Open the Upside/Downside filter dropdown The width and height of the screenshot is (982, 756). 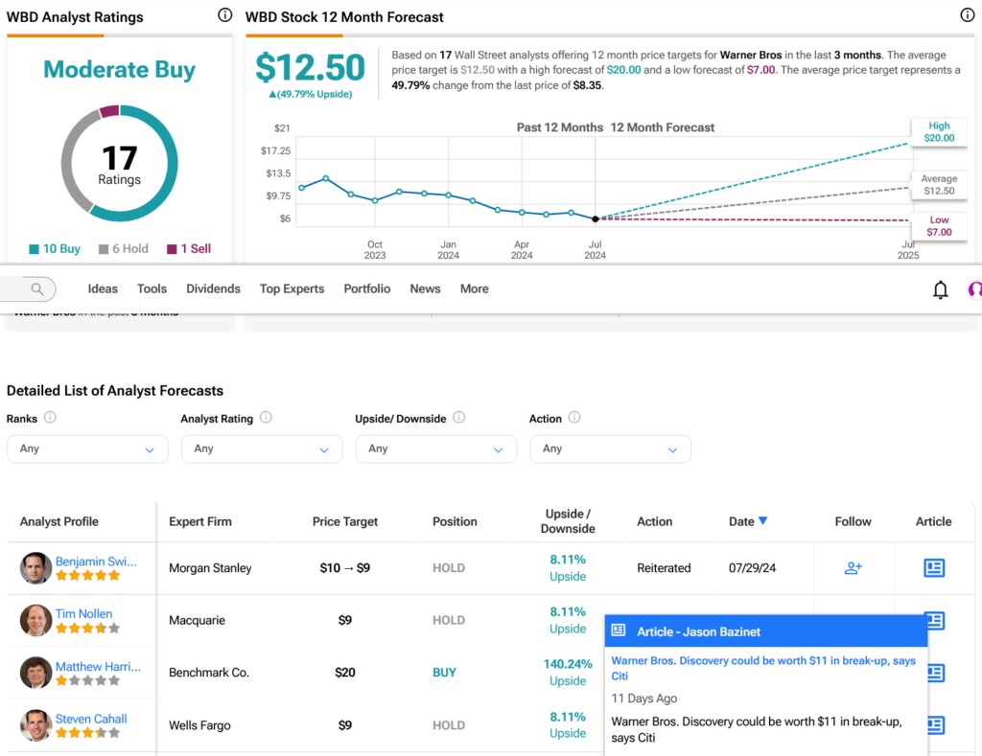pyautogui.click(x=436, y=448)
